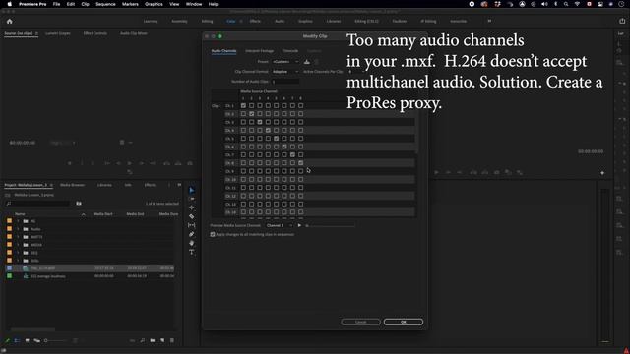630x354 pixels.
Task: Create new search bin from query icon
Action: [x=79, y=204]
